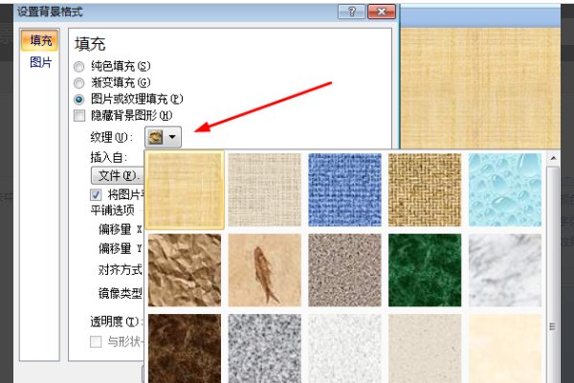This screenshot has height=383, width=574.
Task: Pick the fish fossil texture
Action: coord(265,269)
